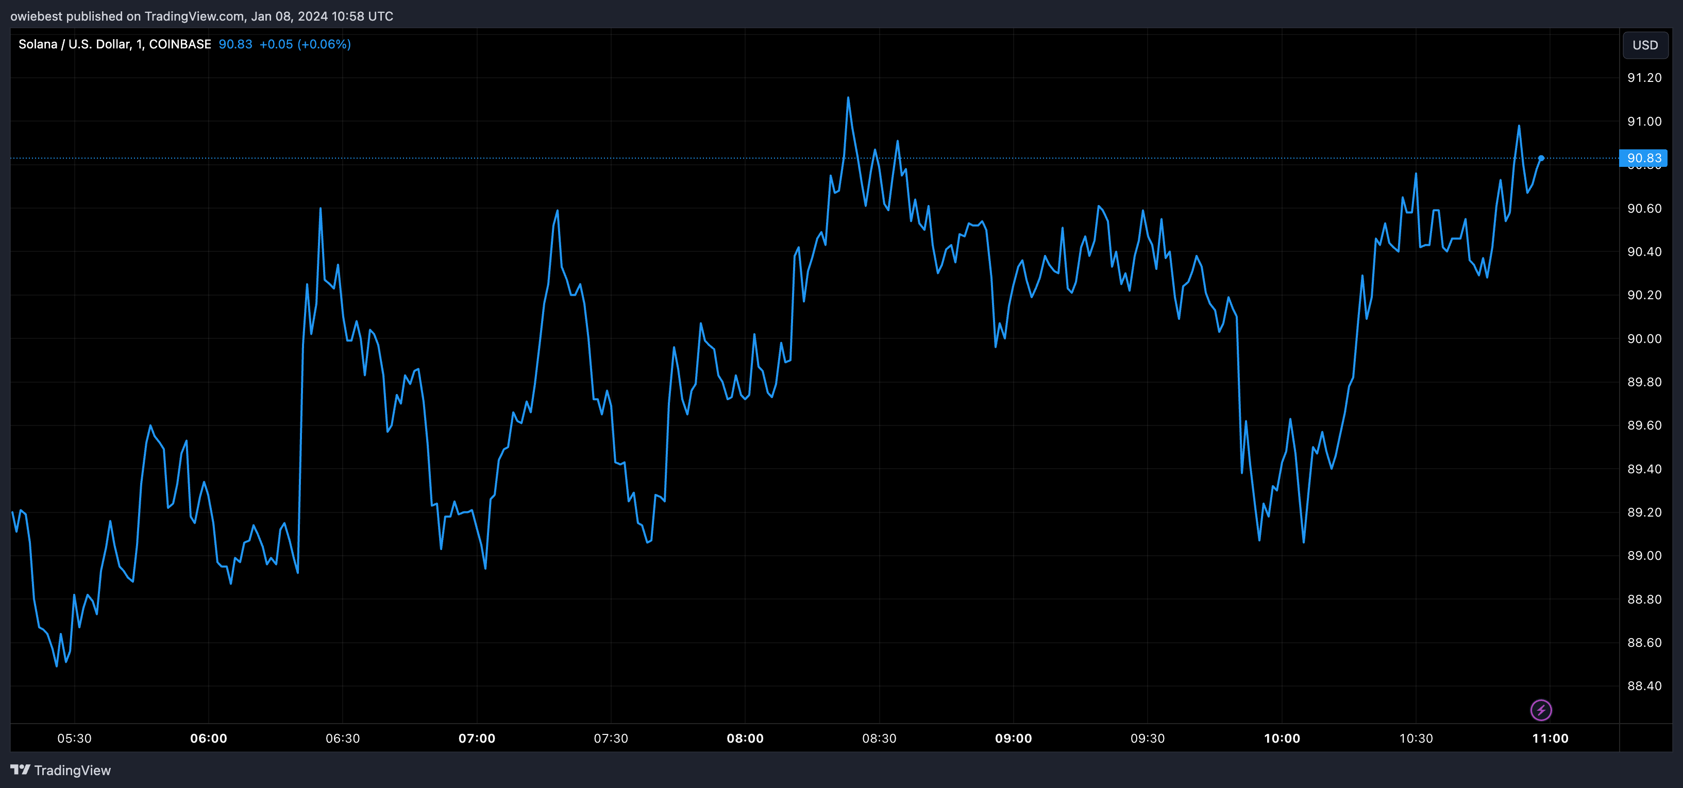Click the 06:30 time axis label
Viewport: 1683px width, 788px height.
tap(342, 739)
